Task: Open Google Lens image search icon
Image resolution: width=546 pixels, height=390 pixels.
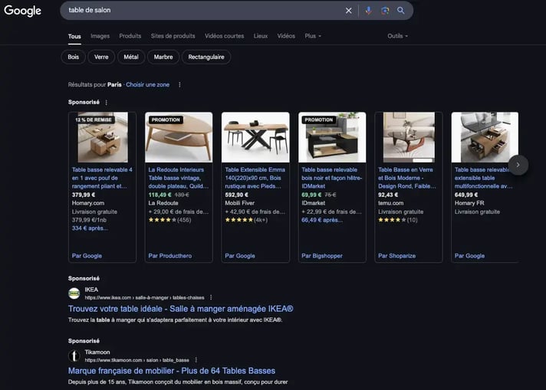Action: click(x=385, y=11)
